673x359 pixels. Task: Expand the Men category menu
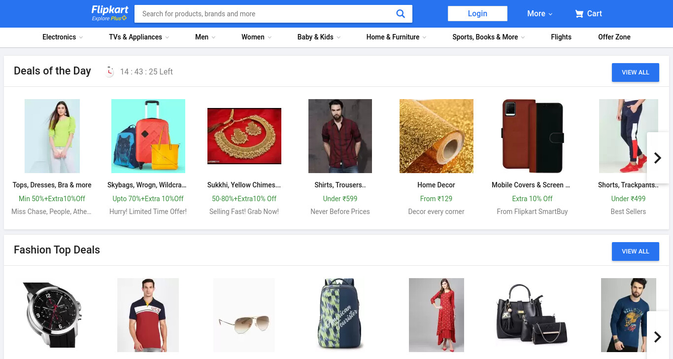pos(205,37)
